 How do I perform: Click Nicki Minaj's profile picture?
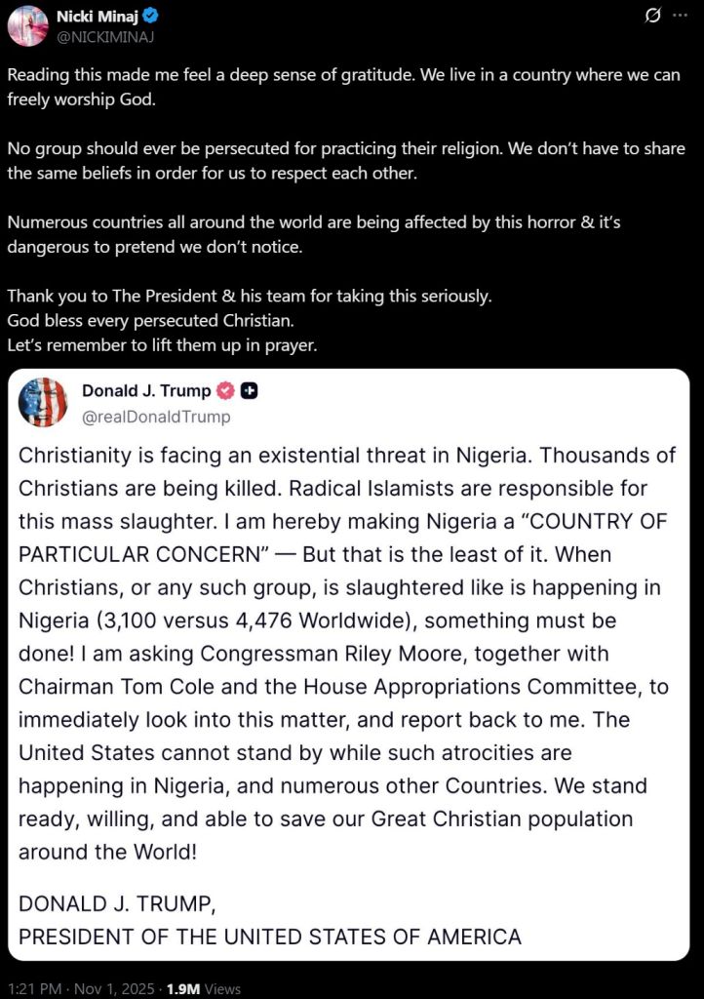pos(26,25)
